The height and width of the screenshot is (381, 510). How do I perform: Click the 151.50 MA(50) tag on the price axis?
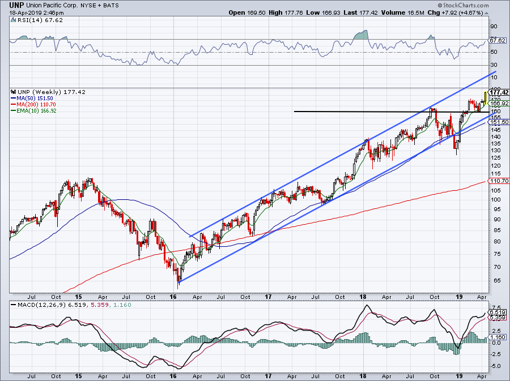[499, 122]
